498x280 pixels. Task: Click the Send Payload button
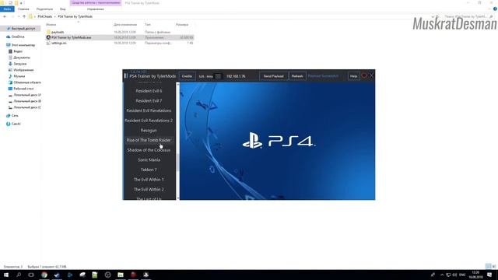[x=273, y=76]
